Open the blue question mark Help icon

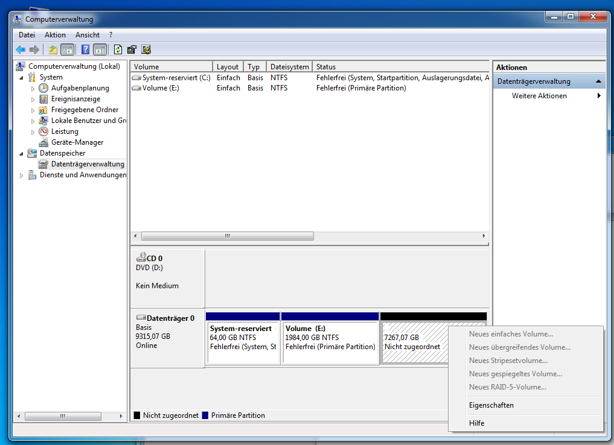[x=85, y=49]
